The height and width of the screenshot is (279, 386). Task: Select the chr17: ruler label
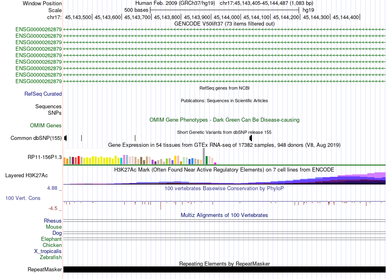54,17
